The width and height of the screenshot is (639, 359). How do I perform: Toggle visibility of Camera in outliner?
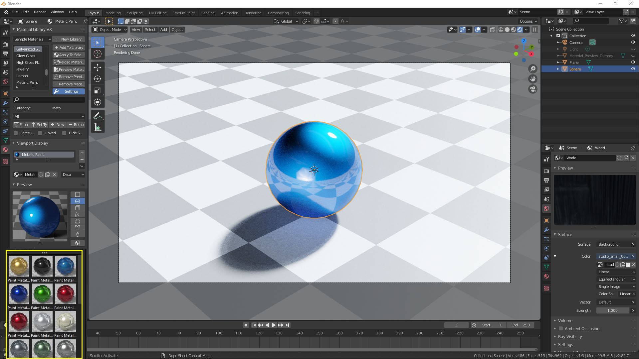pyautogui.click(x=633, y=42)
